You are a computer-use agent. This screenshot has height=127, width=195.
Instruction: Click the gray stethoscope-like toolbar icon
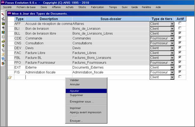coord(3,50)
